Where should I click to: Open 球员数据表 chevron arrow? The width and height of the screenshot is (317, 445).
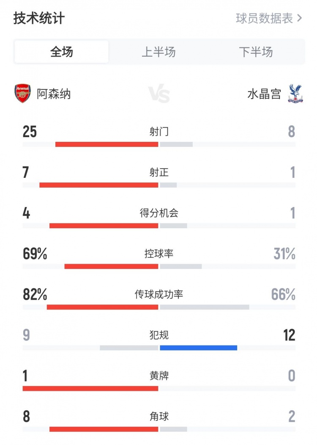pyautogui.click(x=300, y=19)
